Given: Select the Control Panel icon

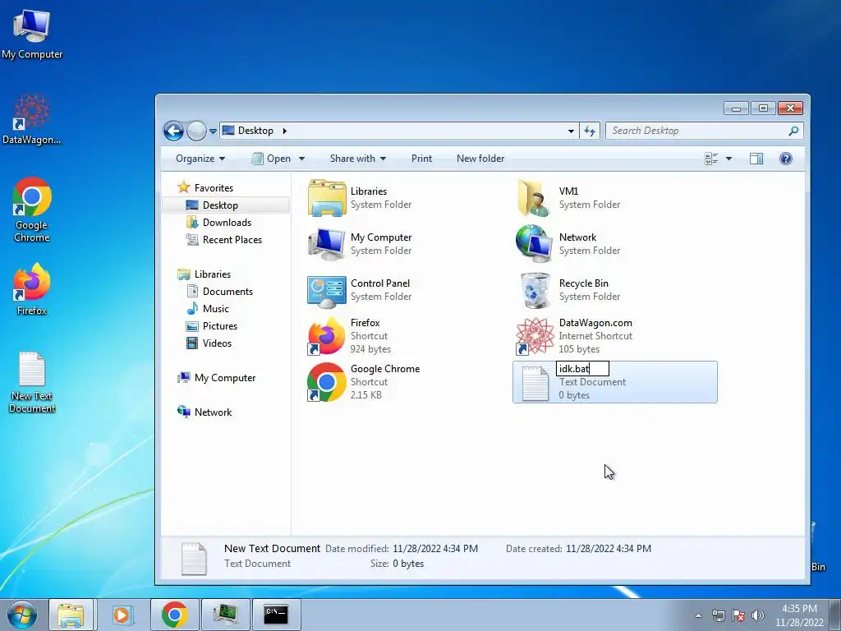Looking at the screenshot, I should [327, 290].
